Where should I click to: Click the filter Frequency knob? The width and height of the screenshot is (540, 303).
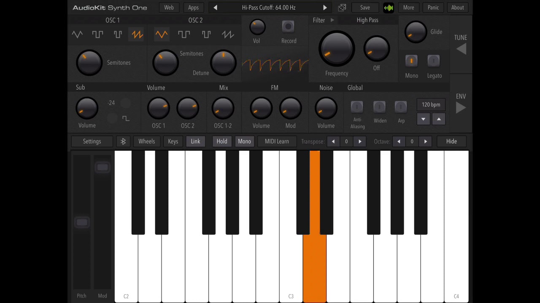coord(337,49)
